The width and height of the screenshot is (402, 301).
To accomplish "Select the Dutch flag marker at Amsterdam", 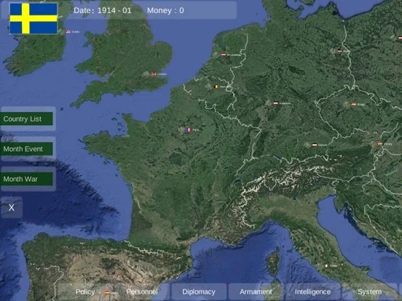I will [x=224, y=55].
